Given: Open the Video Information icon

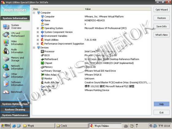Looking at the screenshot, I should [x=6, y=43].
